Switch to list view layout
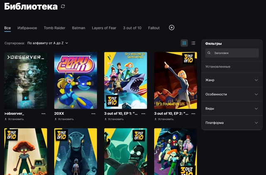This screenshot has width=266, height=175. coord(193,43)
